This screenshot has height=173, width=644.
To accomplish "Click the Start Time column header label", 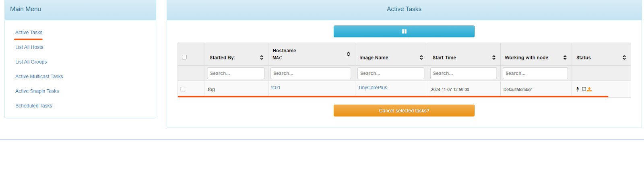I will pos(444,58).
